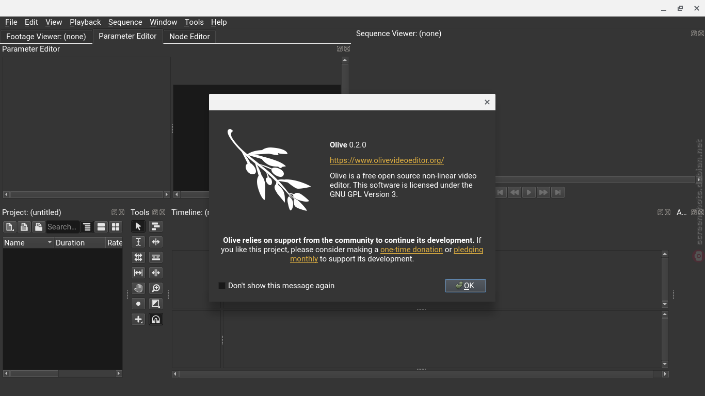Switch Project panel to list view
The width and height of the screenshot is (705, 396).
click(101, 227)
